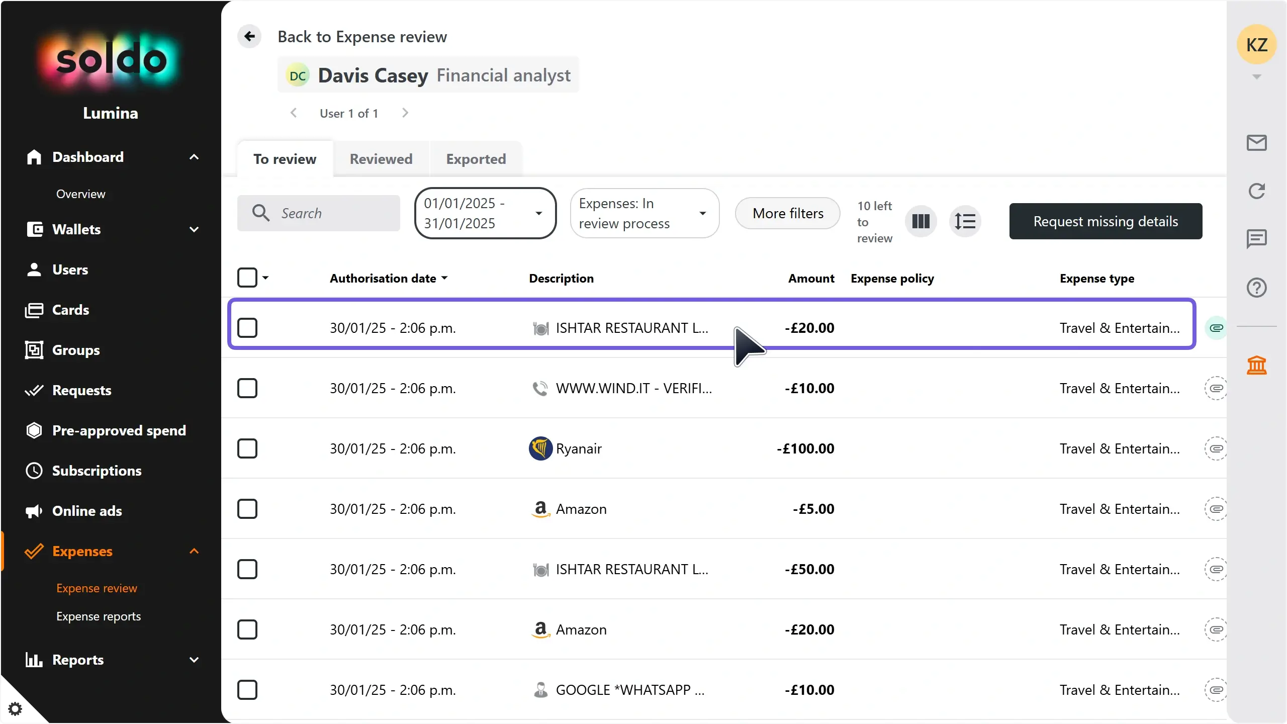Image resolution: width=1287 pixels, height=724 pixels.
Task: Open the chat messages icon
Action: point(1256,239)
